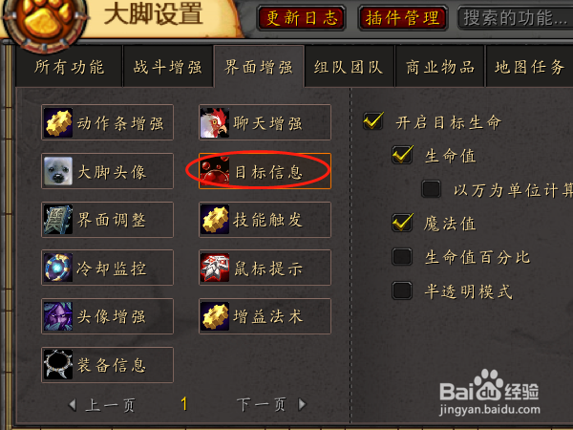Select the 冷却监控 blue orb icon
Image resolution: width=573 pixels, height=430 pixels.
point(58,268)
